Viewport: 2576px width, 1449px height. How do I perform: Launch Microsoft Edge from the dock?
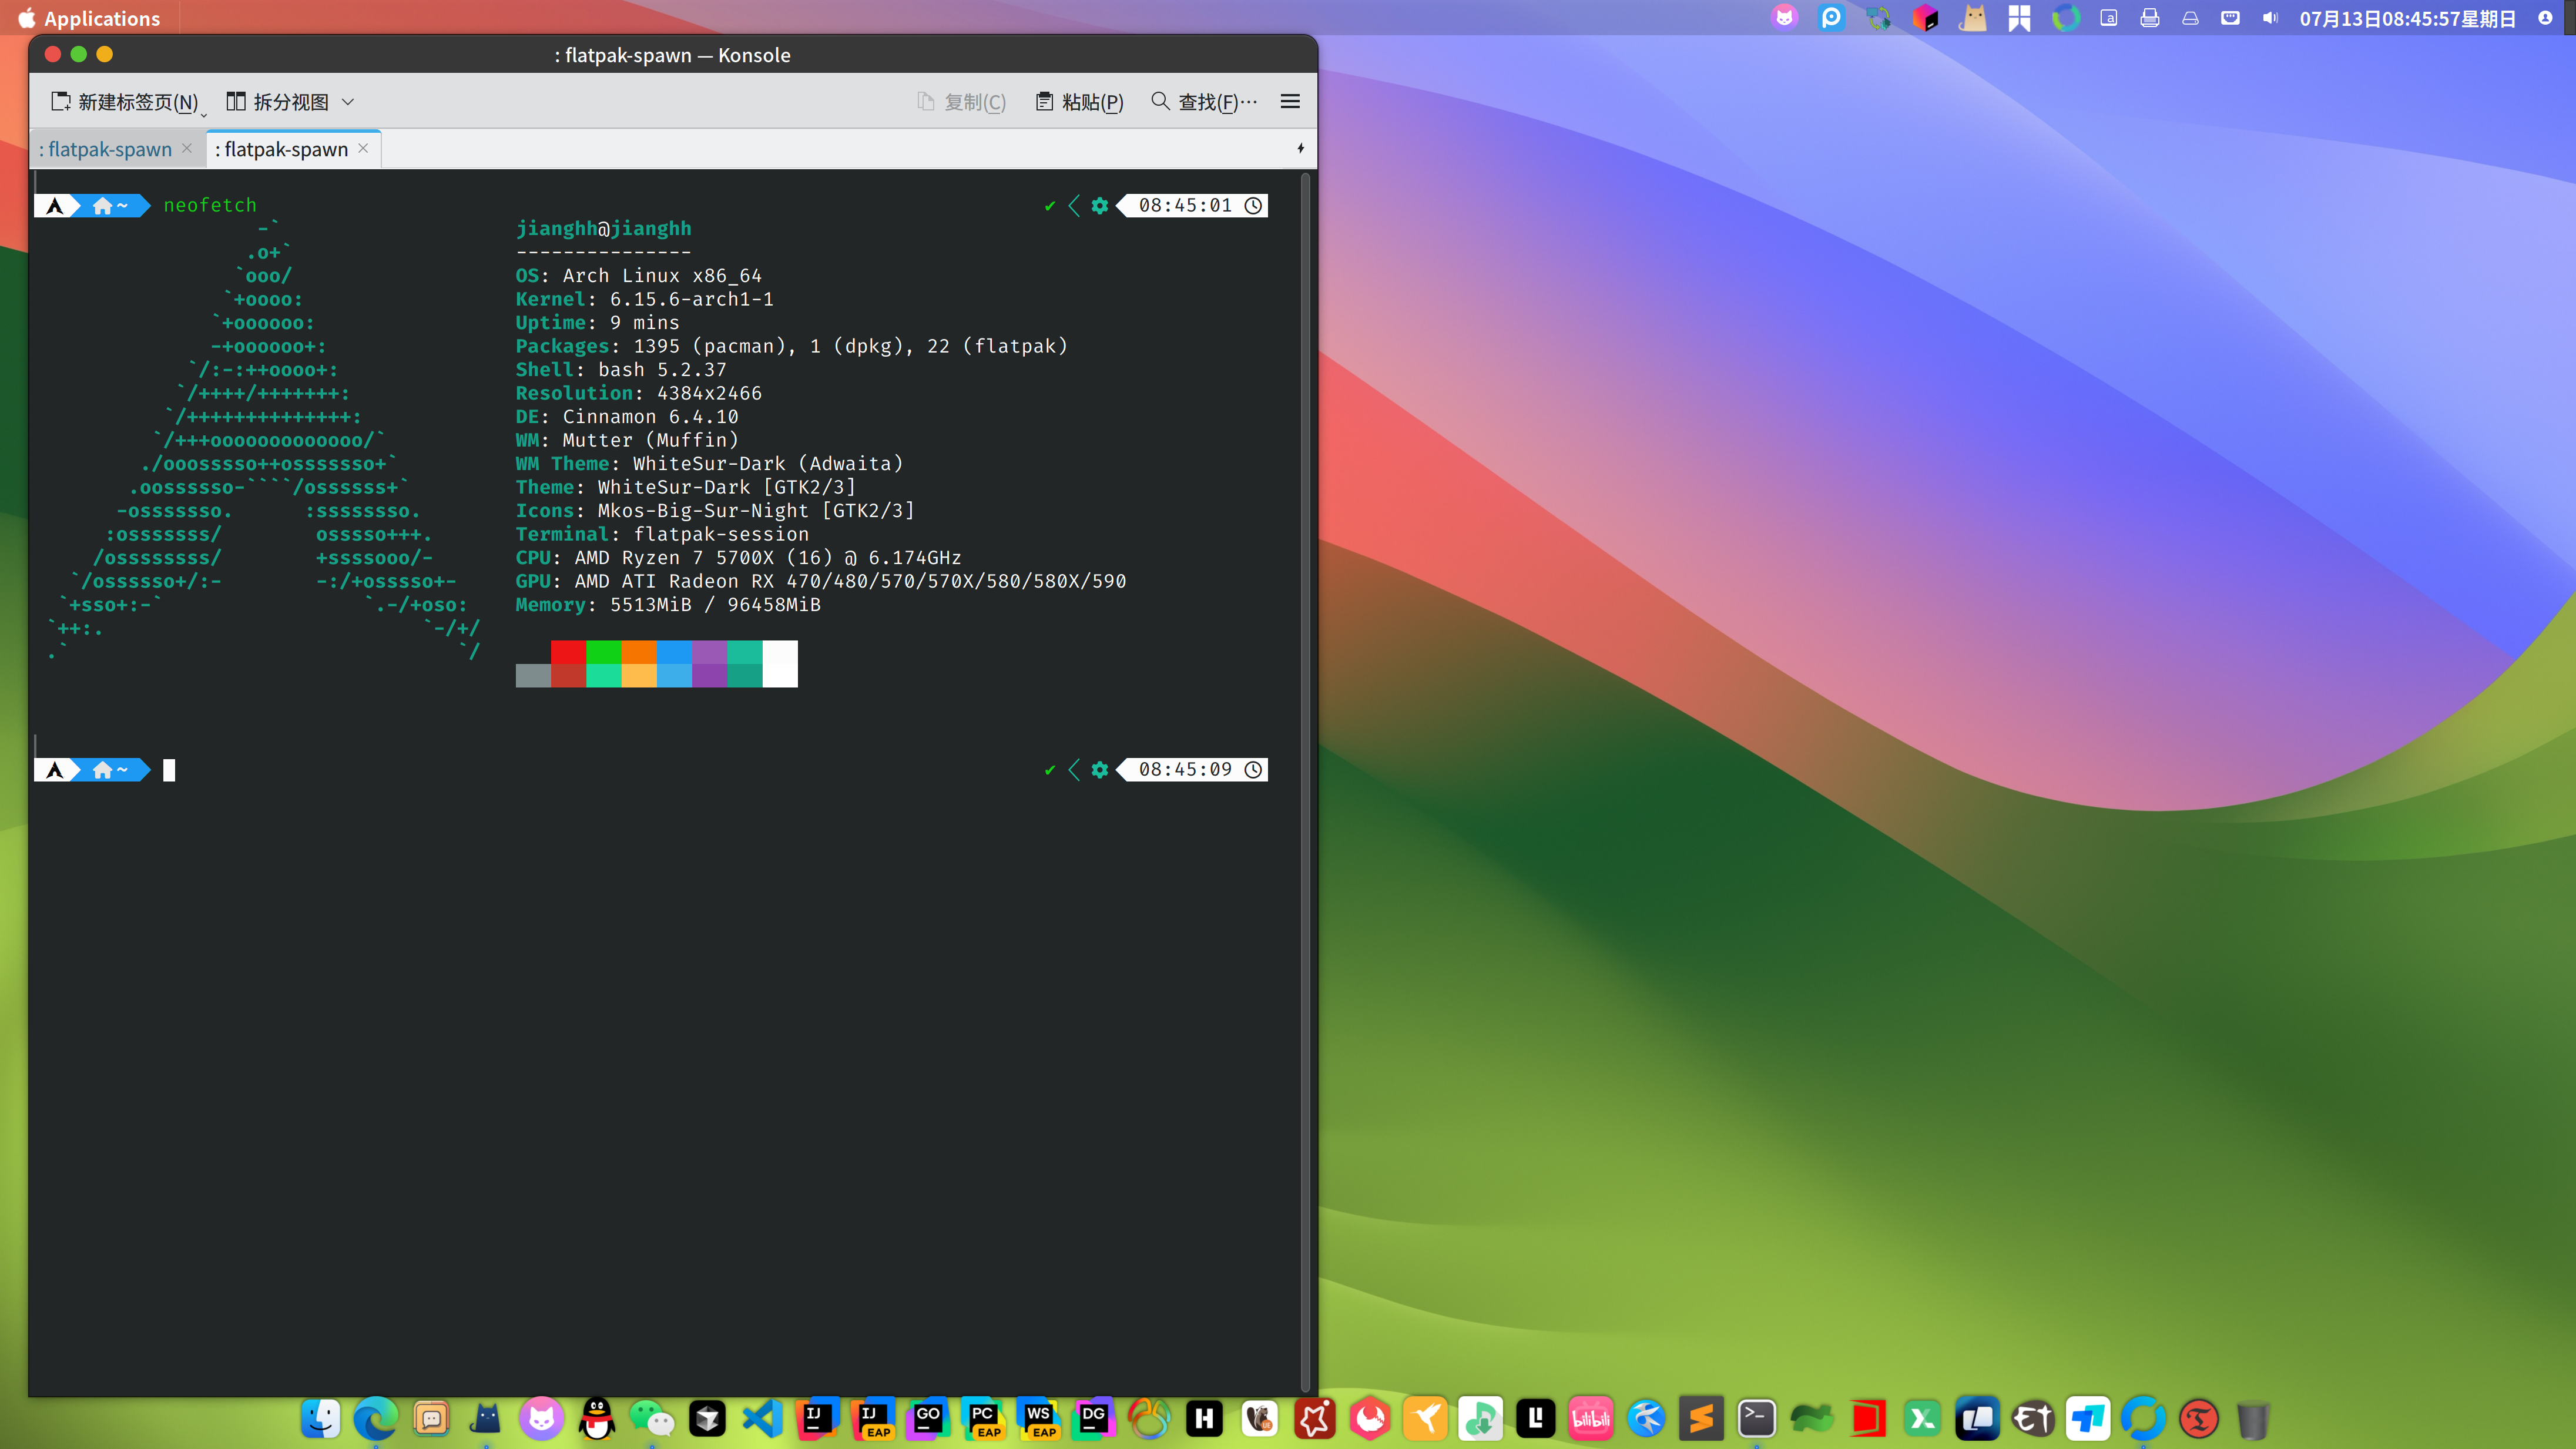tap(376, 1418)
